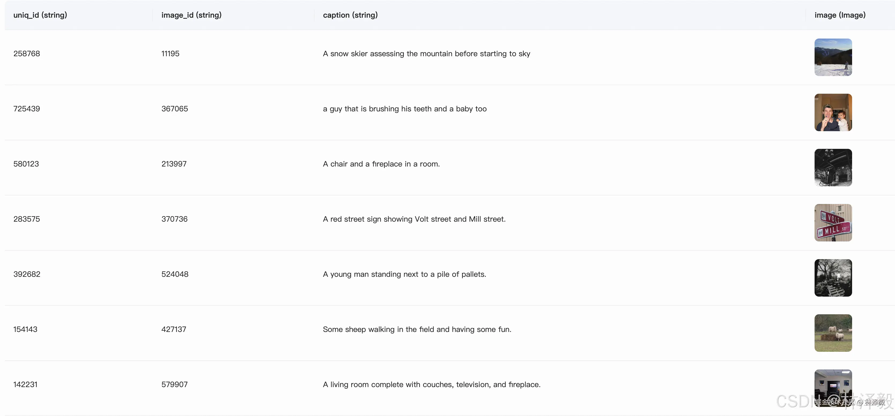Viewport: 895px width, 416px height.
Task: Select the image_id cell 11195
Action: tap(170, 54)
